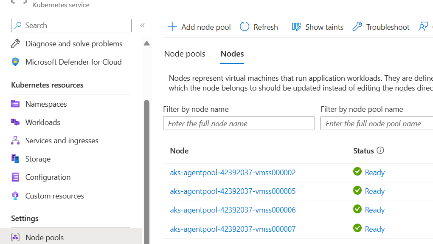
Task: Click green check icon for vmss000007
Action: click(x=357, y=228)
